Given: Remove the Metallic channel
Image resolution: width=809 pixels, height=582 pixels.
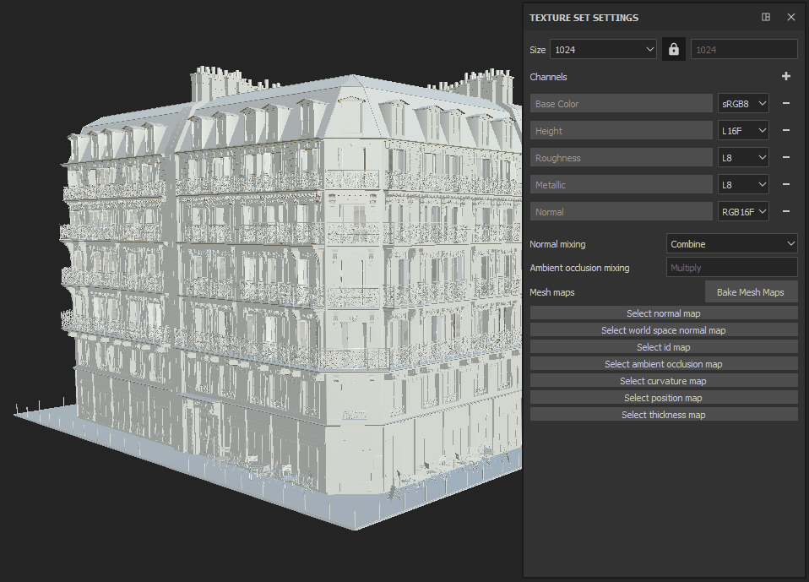Looking at the screenshot, I should (786, 184).
